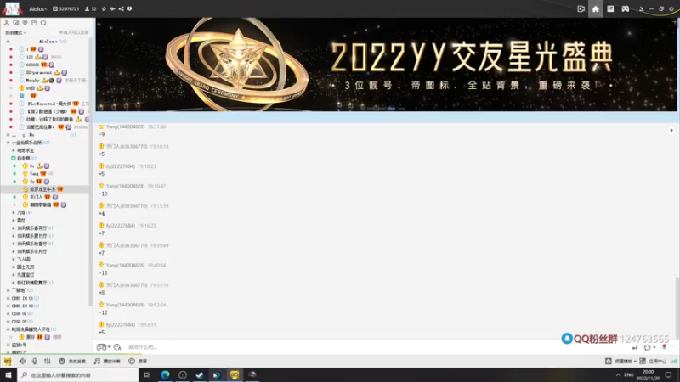This screenshot has width=680, height=382.
Task: Expand the 飞人圈 sub-channel
Action: point(14,259)
